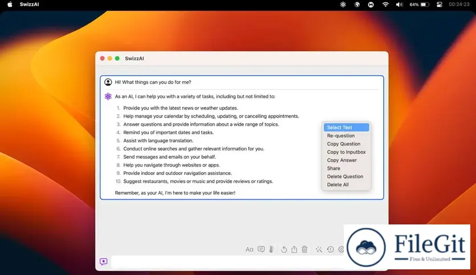
Task: Click the line "Remind you of important dates and tasks"
Action: tap(169, 132)
